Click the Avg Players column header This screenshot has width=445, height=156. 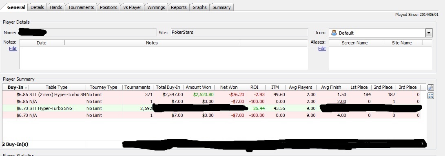click(301, 87)
